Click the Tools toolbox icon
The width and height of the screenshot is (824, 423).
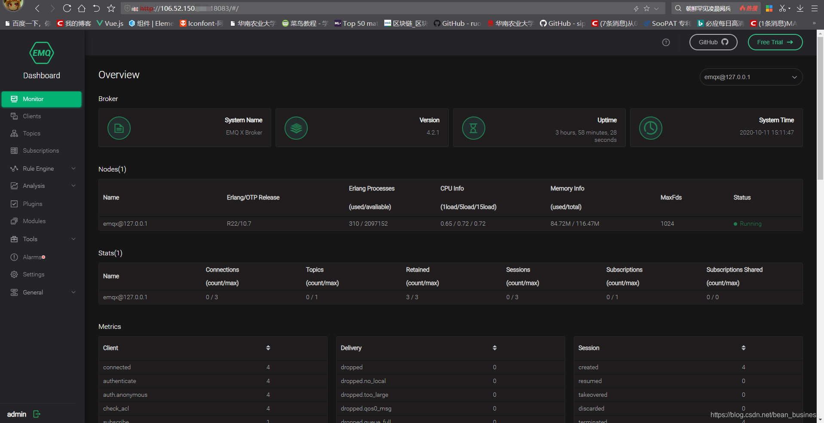coord(14,239)
